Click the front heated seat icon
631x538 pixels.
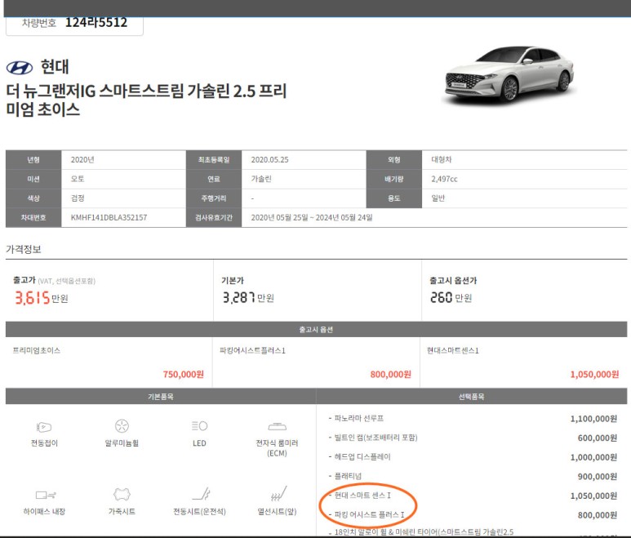(278, 494)
